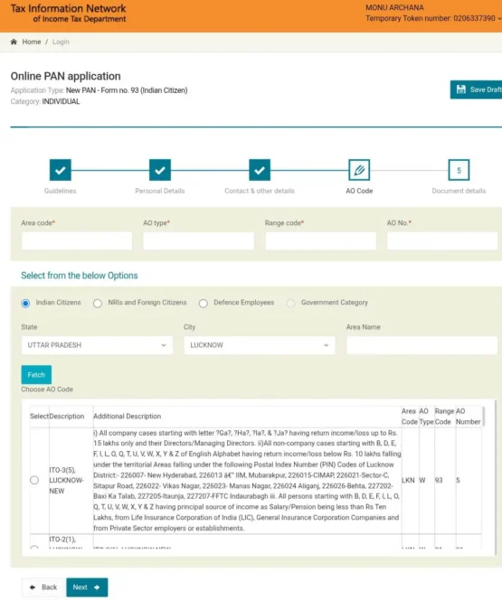Go to Contact & other details step checkmark
This screenshot has width=502, height=610.
click(x=260, y=170)
